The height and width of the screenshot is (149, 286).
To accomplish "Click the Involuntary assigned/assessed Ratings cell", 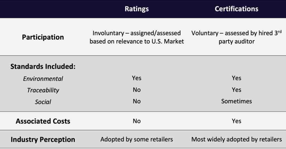I will (x=137, y=37).
